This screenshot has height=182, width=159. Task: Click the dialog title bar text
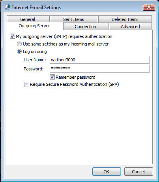(x=36, y=8)
